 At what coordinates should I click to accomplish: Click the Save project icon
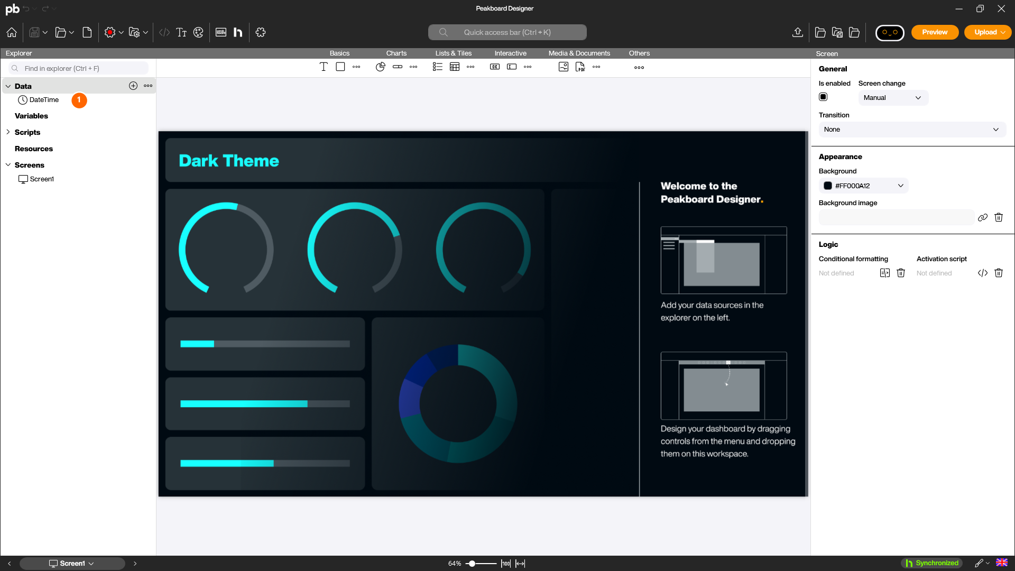click(34, 32)
